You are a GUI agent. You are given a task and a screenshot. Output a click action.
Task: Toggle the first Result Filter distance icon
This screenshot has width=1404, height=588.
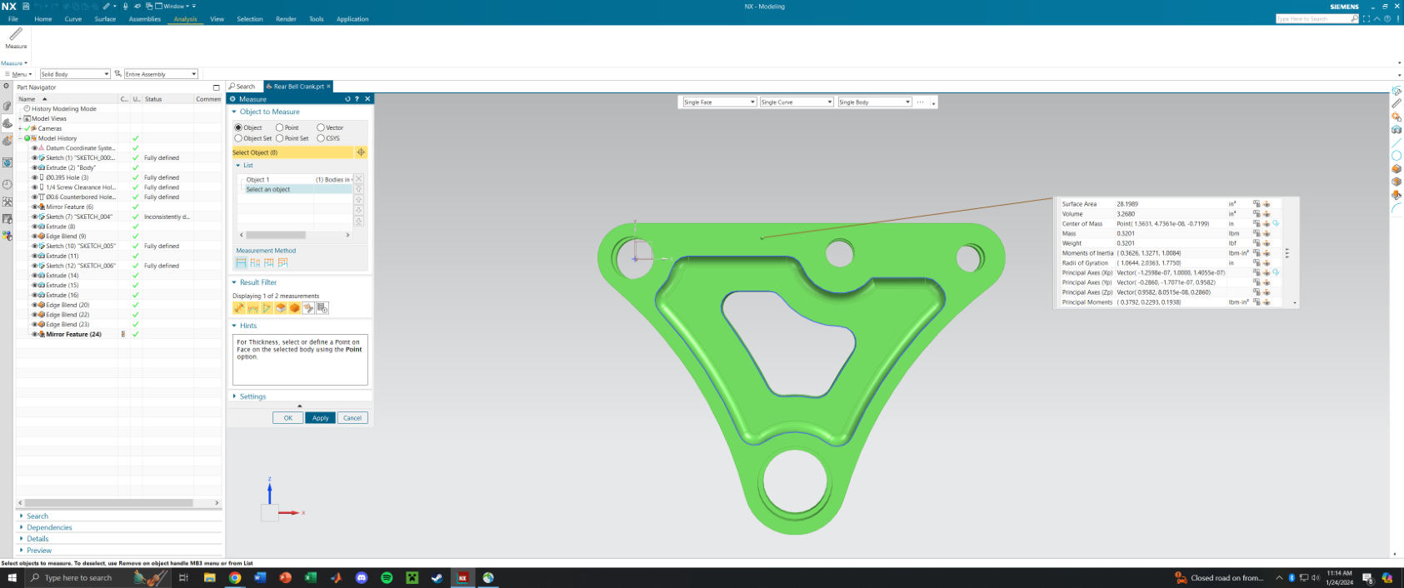coord(239,308)
